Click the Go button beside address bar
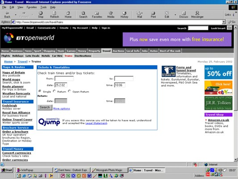238x179 pixels. pos(232,22)
